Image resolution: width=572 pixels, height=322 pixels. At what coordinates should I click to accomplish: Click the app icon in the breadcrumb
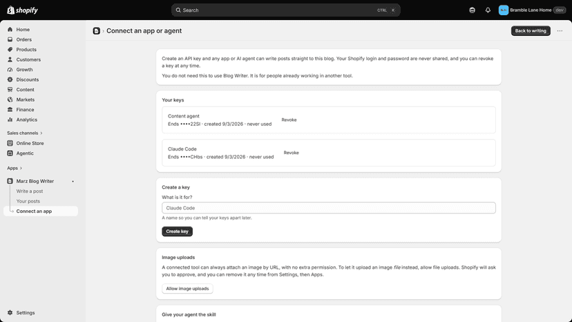(x=96, y=31)
